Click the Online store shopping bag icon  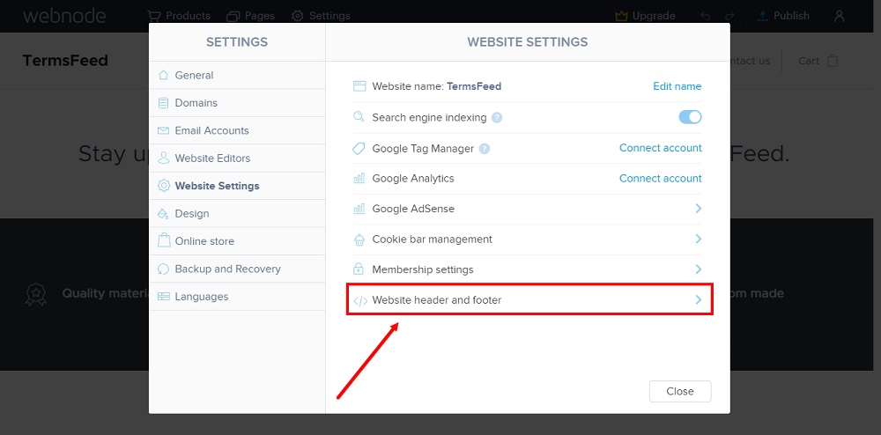pyautogui.click(x=164, y=240)
